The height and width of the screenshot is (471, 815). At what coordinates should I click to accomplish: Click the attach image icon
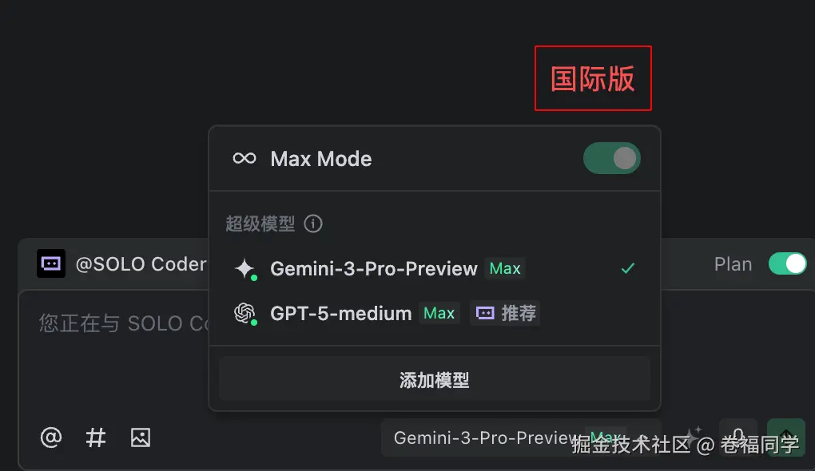(x=141, y=437)
